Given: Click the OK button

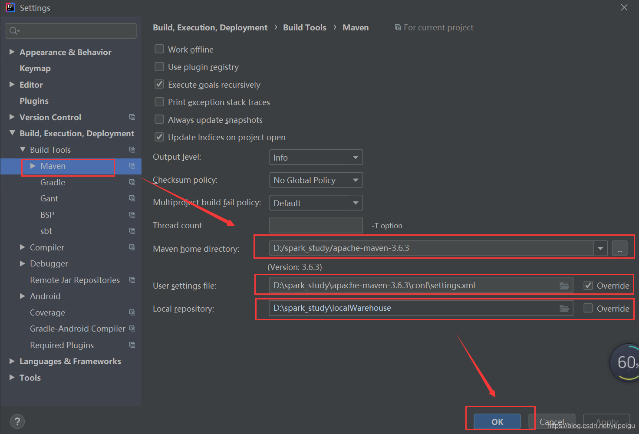Looking at the screenshot, I should (497, 421).
